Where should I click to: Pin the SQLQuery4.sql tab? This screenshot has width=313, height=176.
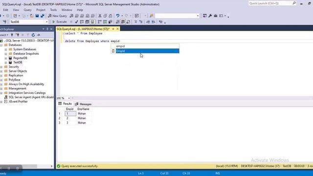click(x=113, y=29)
